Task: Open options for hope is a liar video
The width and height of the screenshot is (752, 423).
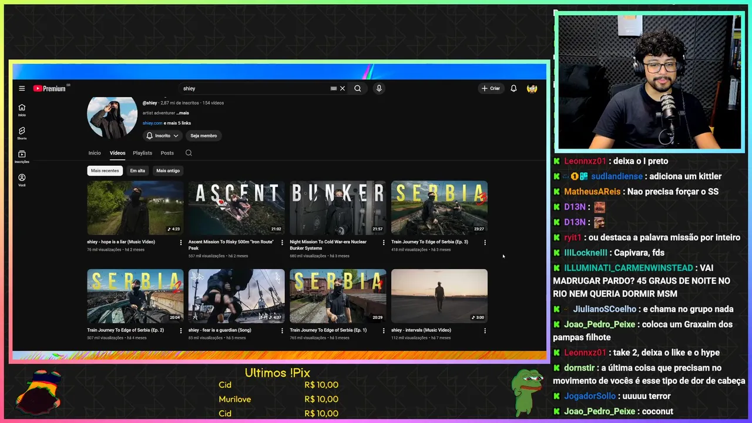Action: tap(181, 242)
